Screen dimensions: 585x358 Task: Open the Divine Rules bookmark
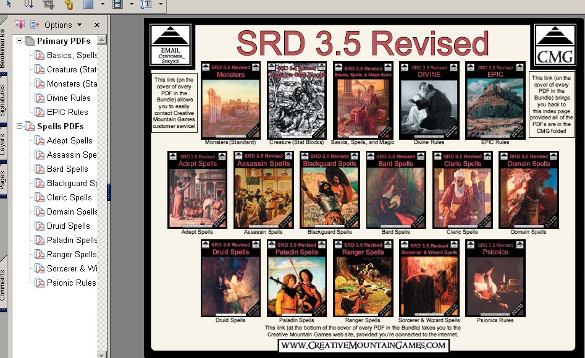(x=69, y=98)
